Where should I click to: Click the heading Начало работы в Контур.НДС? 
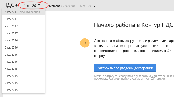click(134, 25)
